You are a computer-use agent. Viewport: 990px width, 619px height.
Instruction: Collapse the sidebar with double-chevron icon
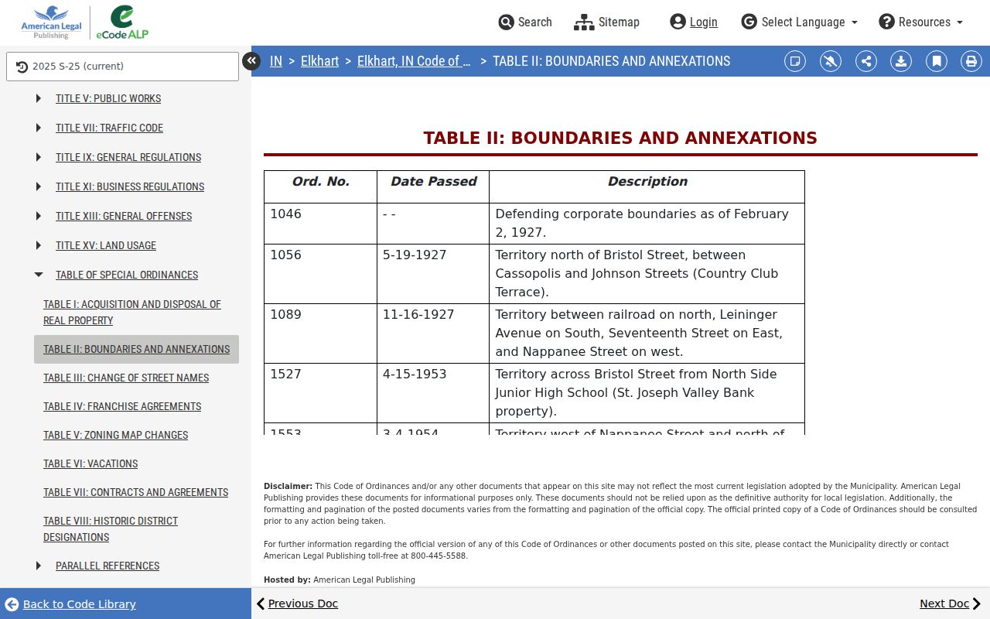[x=251, y=61]
